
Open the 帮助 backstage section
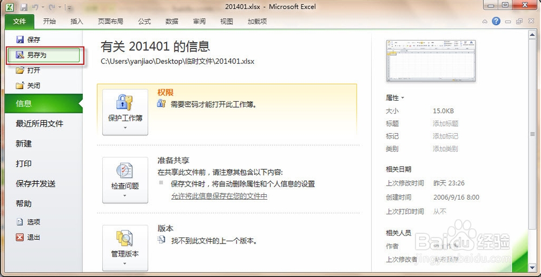tap(24, 203)
